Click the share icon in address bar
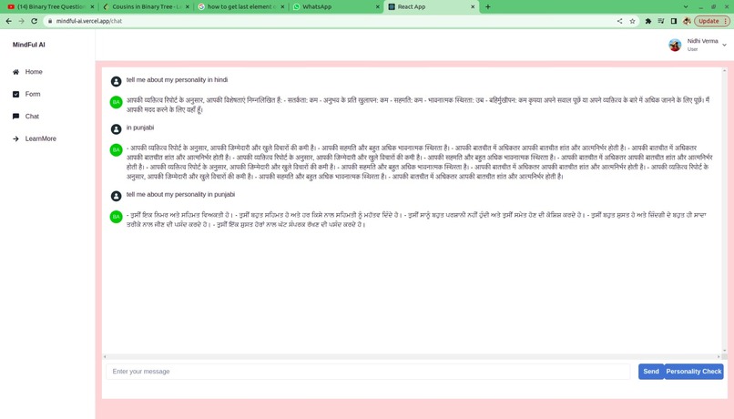 [620, 21]
